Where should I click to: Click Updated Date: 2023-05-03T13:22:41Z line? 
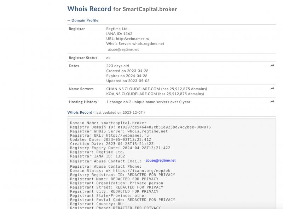(111, 139)
